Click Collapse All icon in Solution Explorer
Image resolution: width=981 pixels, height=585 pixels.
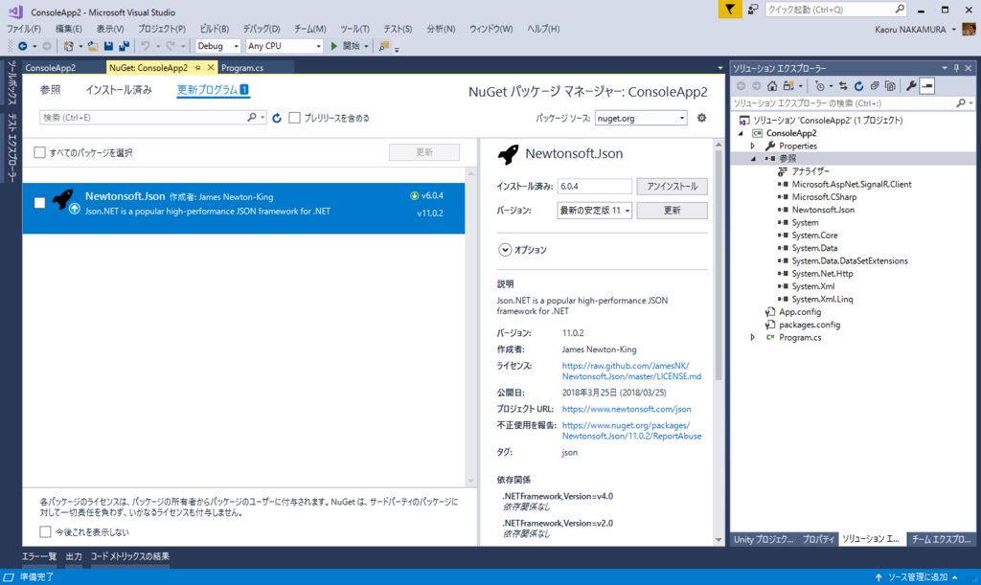click(x=875, y=86)
